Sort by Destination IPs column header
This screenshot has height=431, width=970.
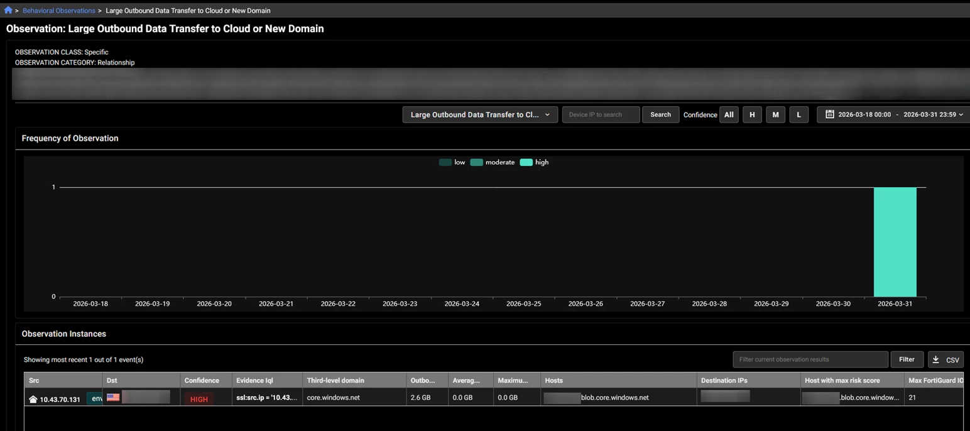click(x=749, y=380)
